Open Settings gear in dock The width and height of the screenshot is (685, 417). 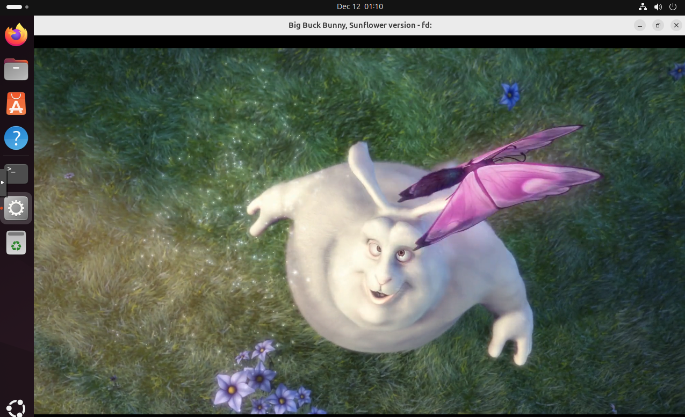tap(16, 208)
